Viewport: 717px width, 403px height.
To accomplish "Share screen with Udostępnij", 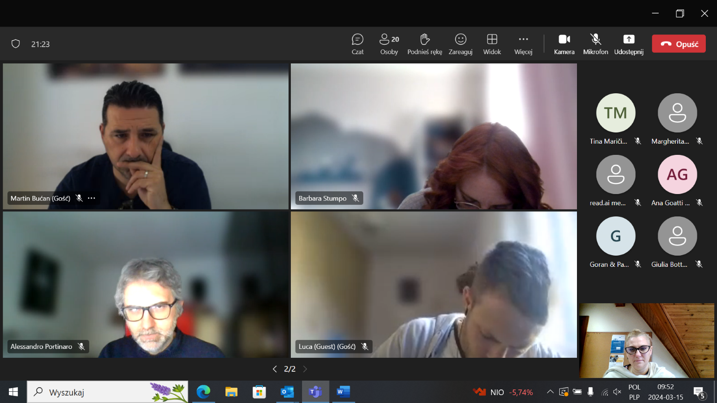I will [x=628, y=44].
